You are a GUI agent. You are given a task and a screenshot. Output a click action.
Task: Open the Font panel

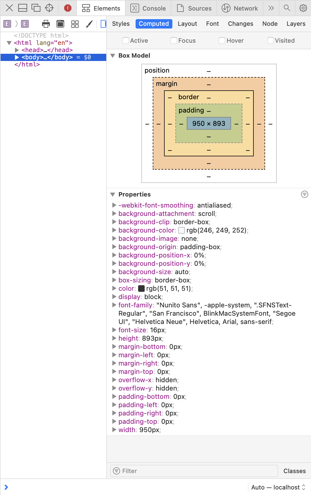[212, 24]
